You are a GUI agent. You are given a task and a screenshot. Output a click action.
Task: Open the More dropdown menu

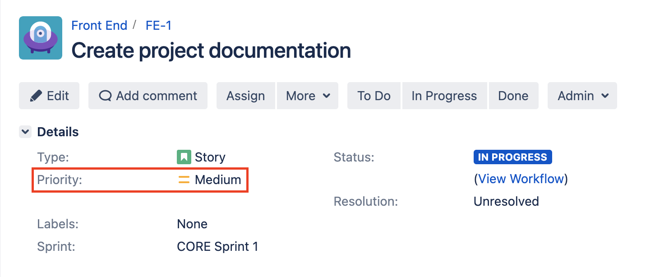click(x=308, y=96)
